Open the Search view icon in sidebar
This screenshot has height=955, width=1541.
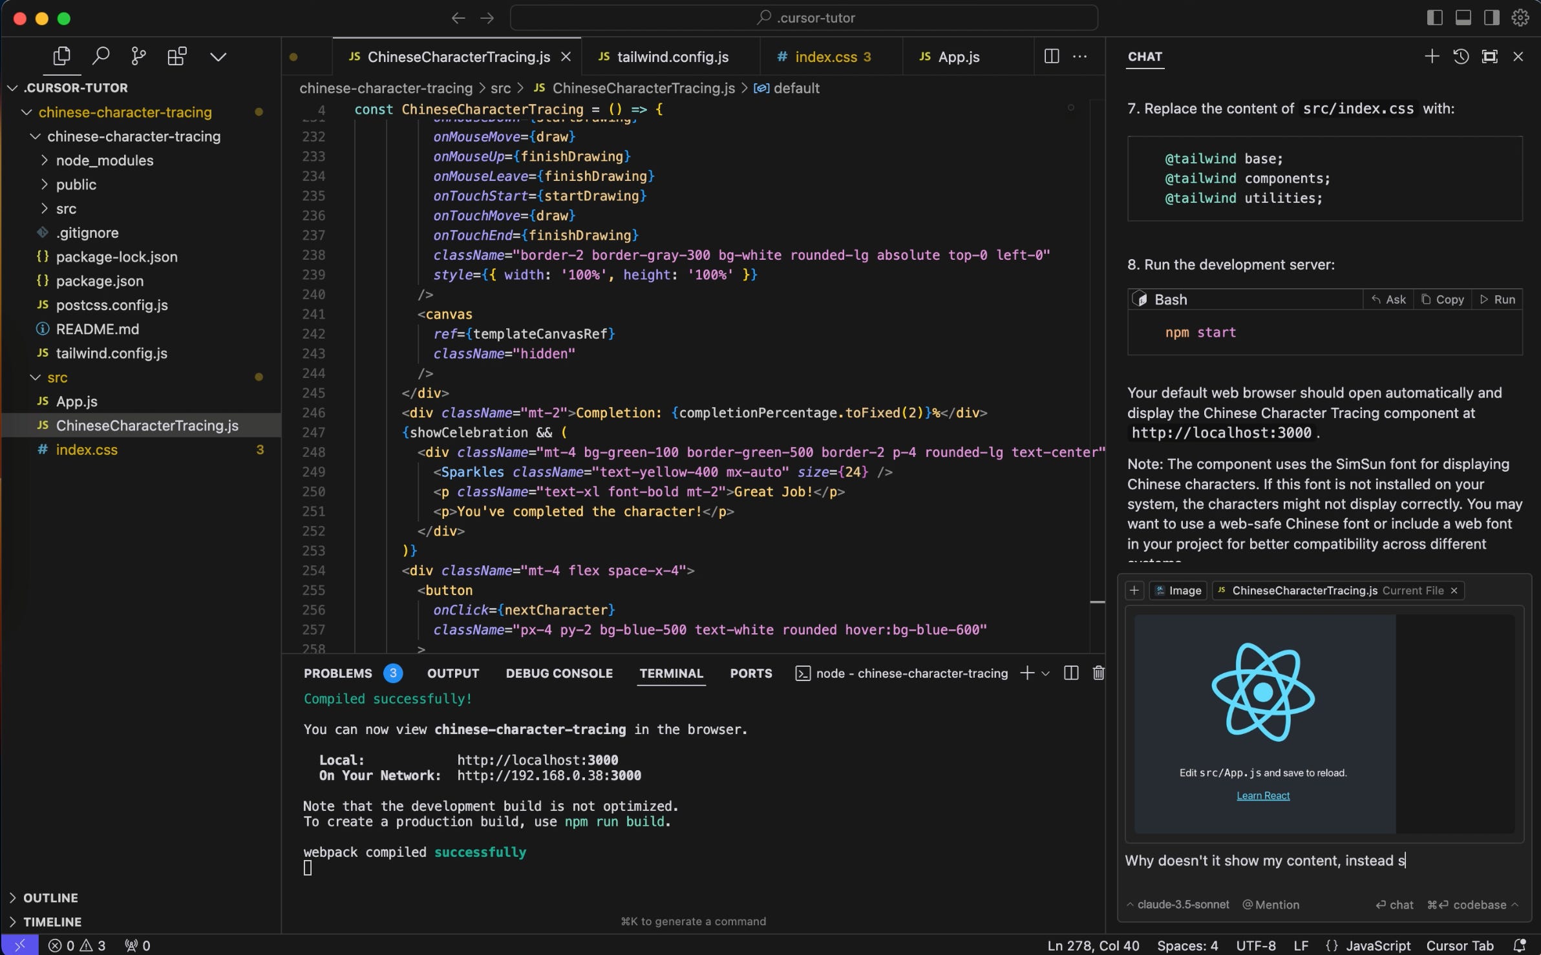(100, 56)
